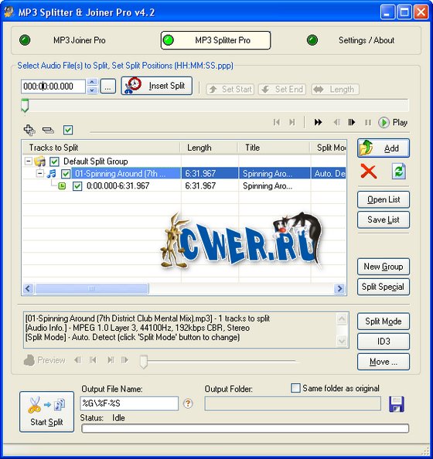Screen dimensions: 433x459
Task: Click the Output File Name field
Action: pos(129,403)
